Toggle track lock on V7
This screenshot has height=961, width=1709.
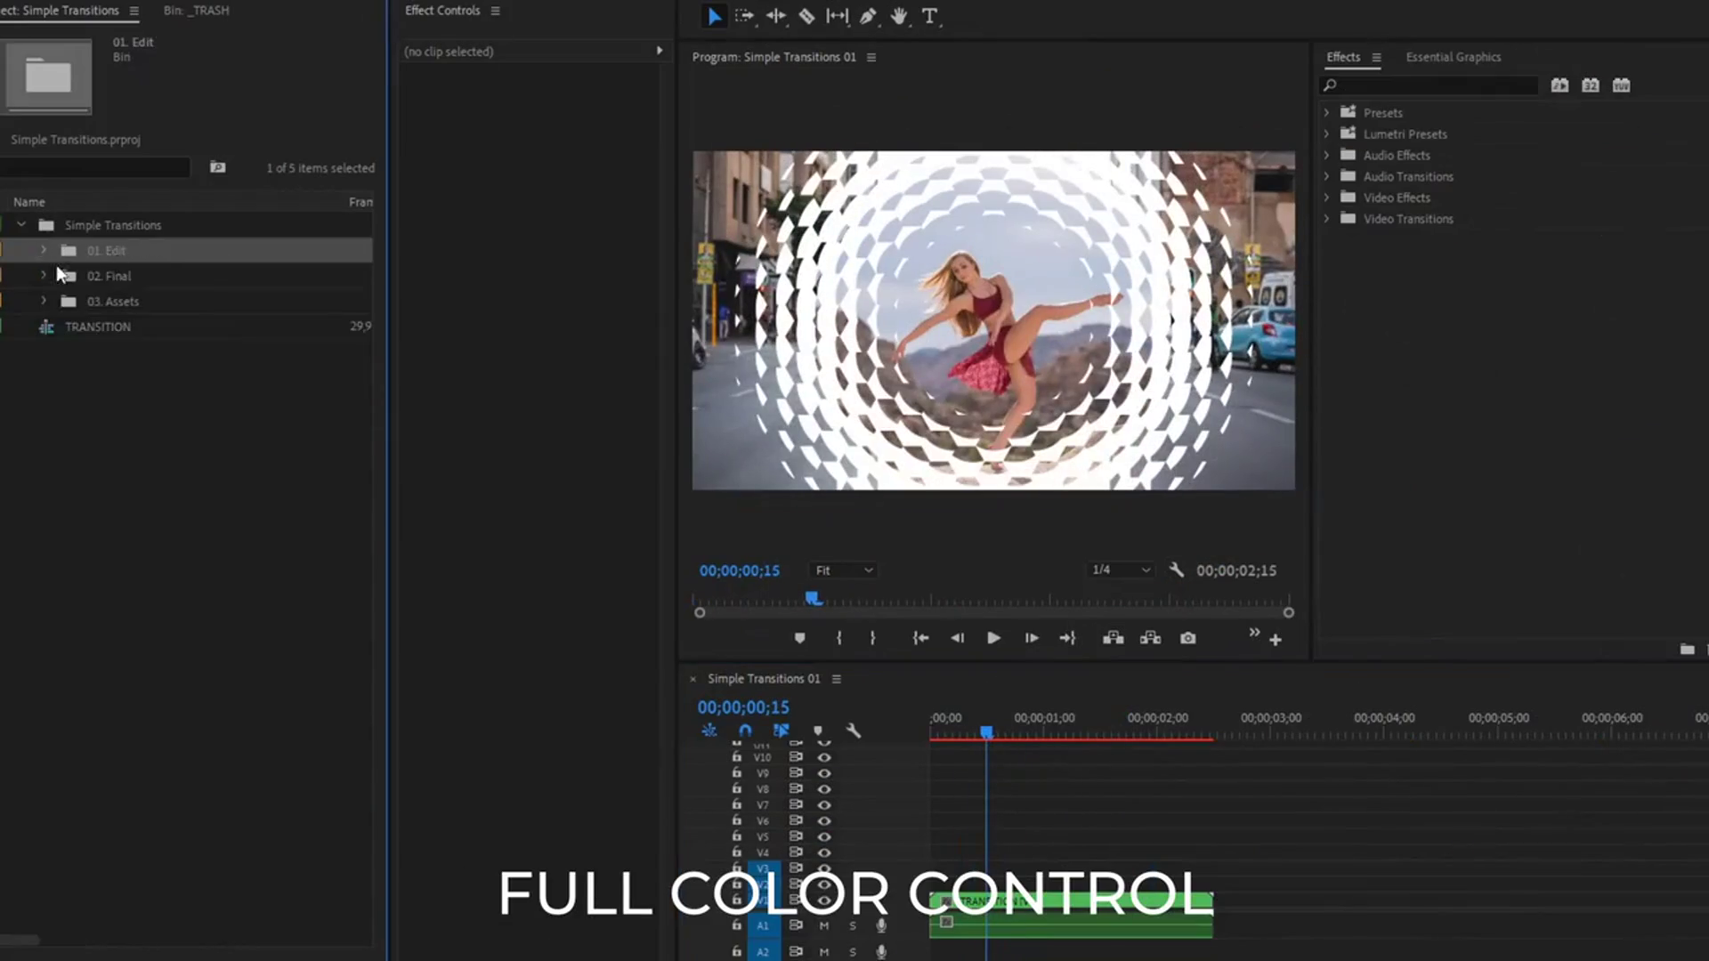tap(736, 804)
